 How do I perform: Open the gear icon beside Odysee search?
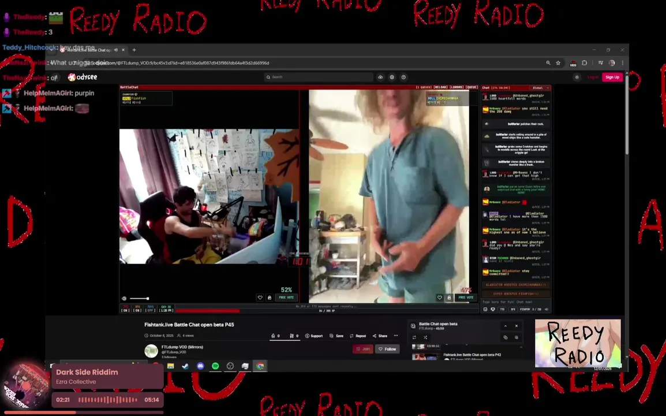click(x=392, y=77)
